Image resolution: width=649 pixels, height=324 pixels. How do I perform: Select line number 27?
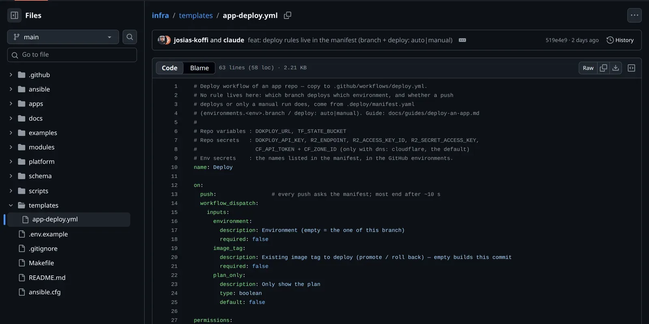tap(174, 320)
